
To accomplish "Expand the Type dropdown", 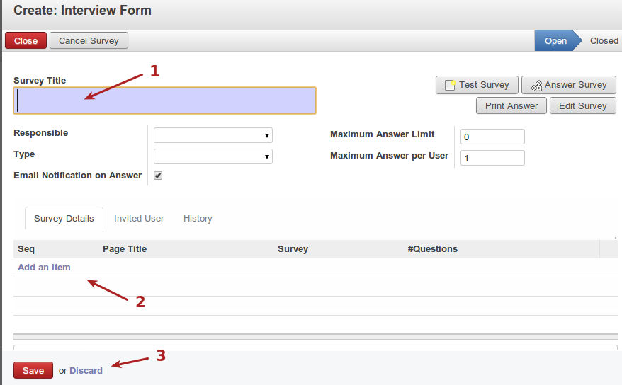I will (213, 156).
